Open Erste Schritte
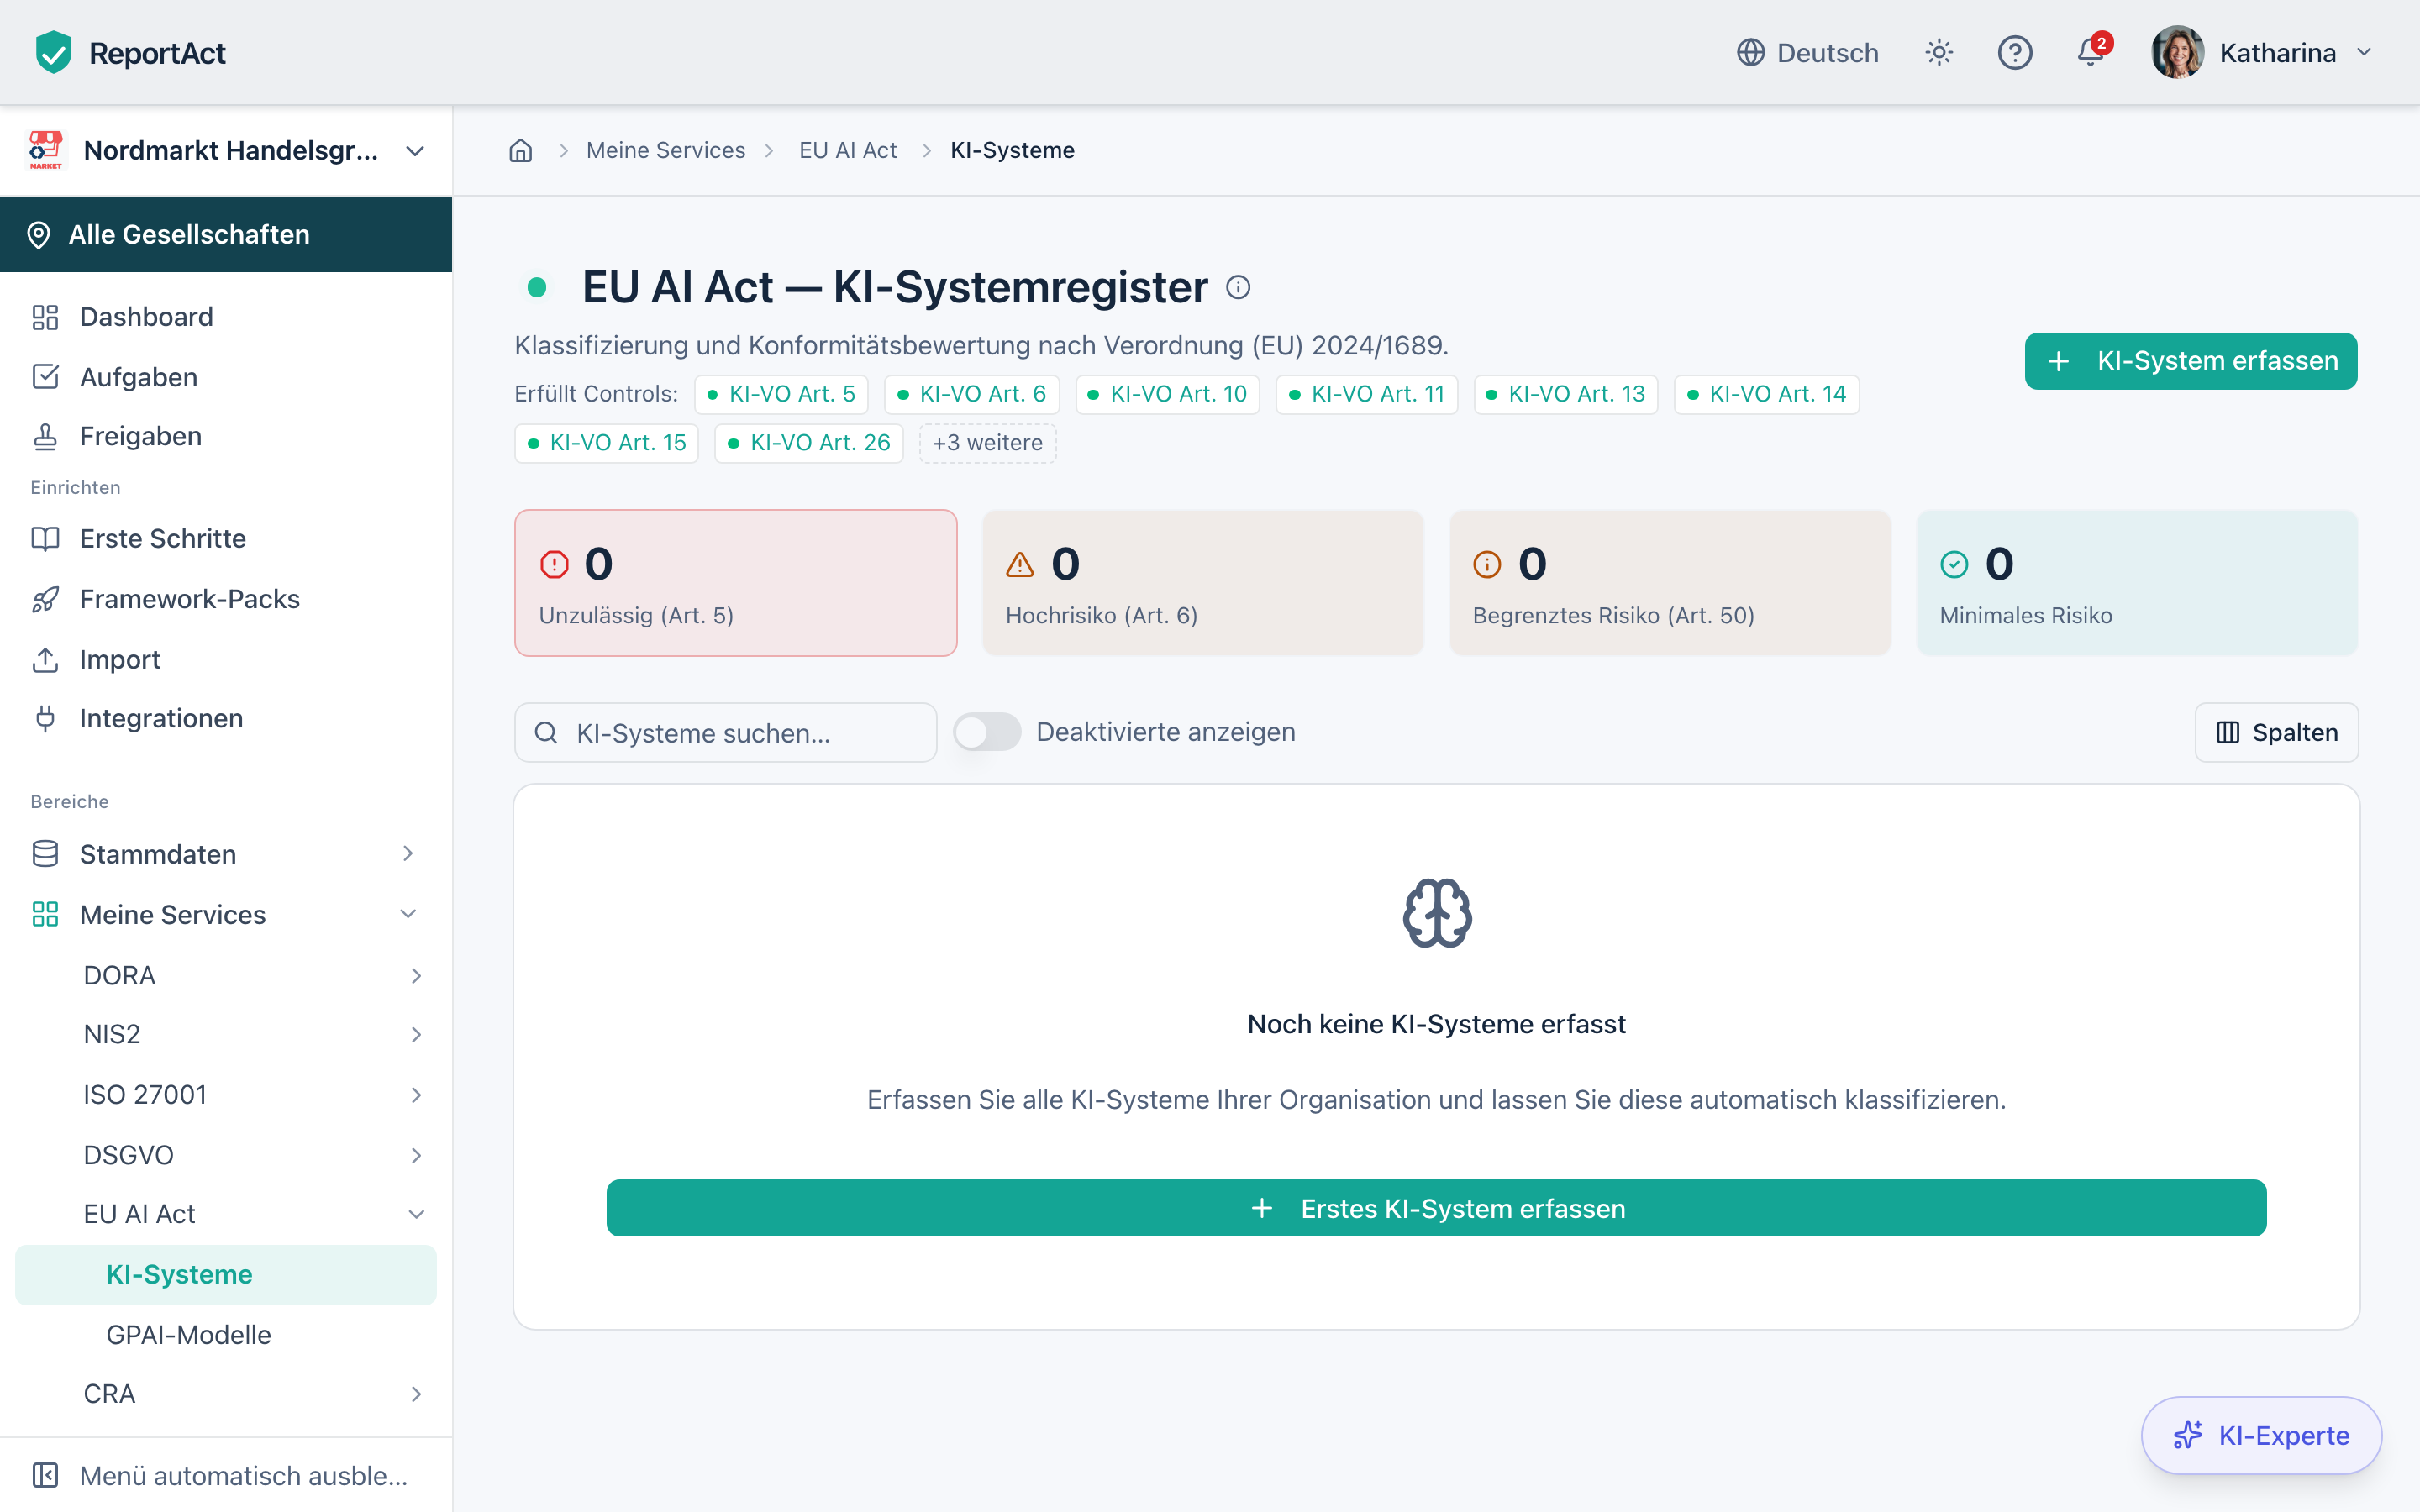The height and width of the screenshot is (1512, 2420). [x=226, y=538]
